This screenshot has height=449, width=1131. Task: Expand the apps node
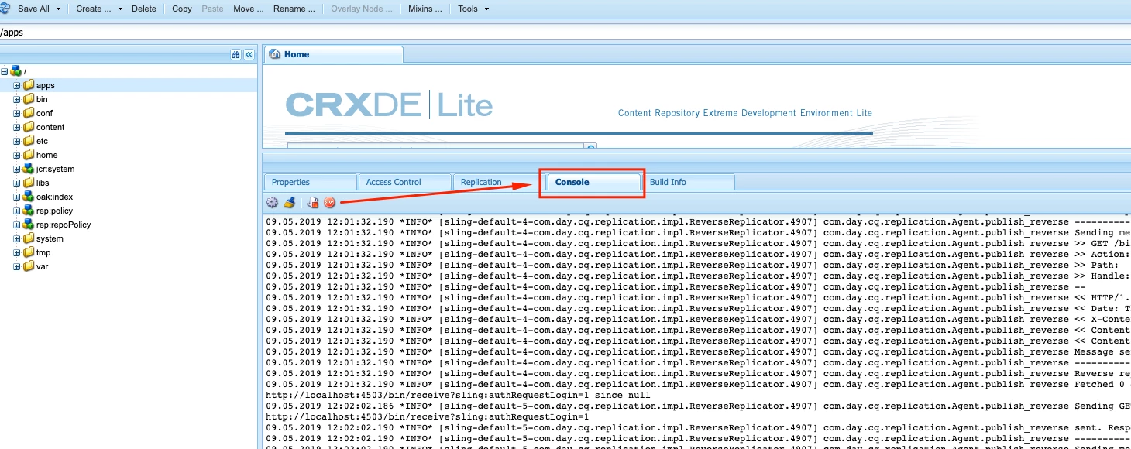(17, 85)
